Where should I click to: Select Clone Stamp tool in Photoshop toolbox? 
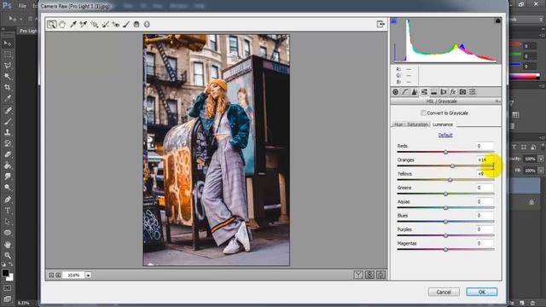pos(8,132)
